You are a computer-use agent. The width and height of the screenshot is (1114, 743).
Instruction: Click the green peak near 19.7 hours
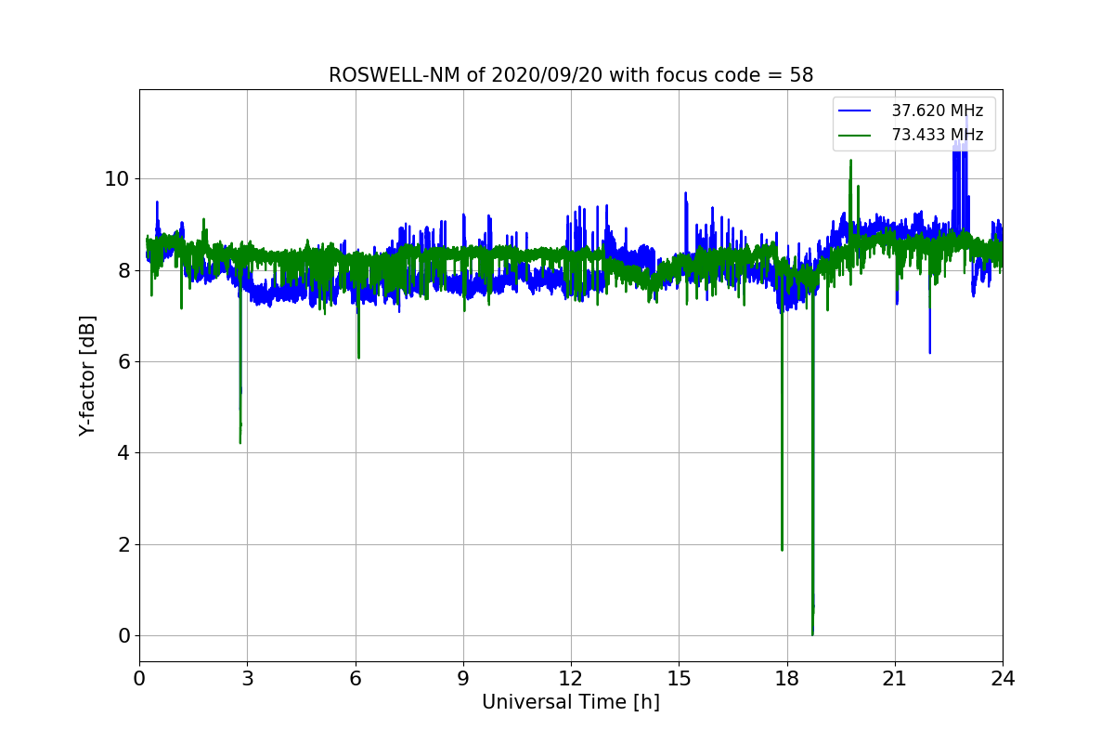(850, 160)
